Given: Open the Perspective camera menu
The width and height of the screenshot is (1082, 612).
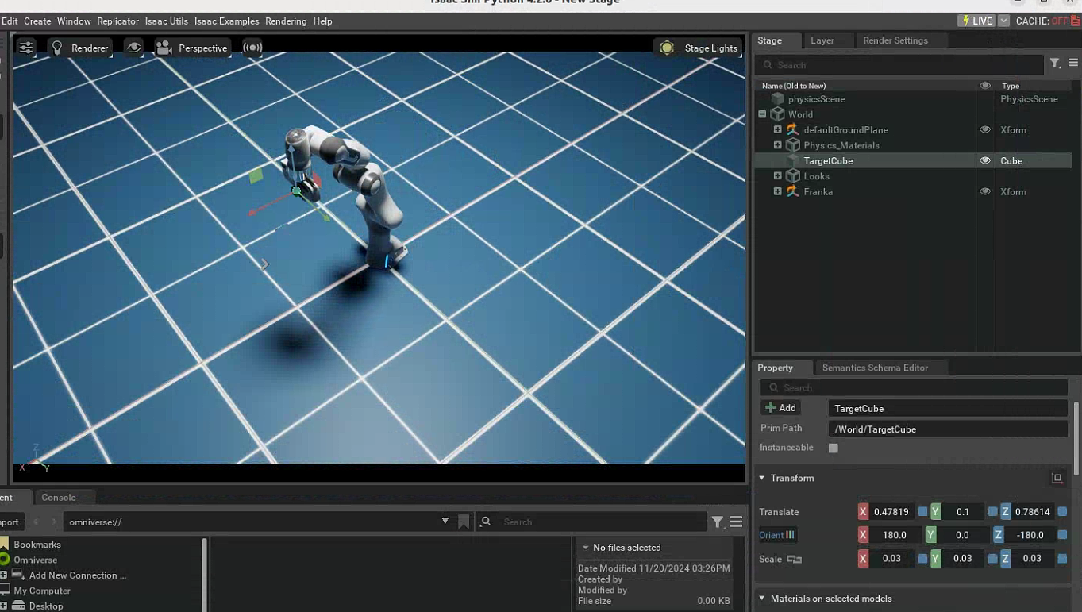Looking at the screenshot, I should click(x=192, y=48).
